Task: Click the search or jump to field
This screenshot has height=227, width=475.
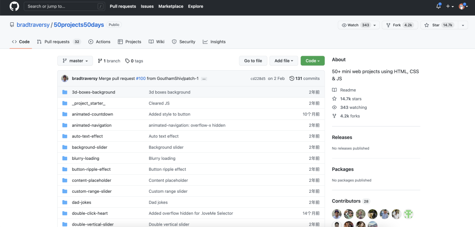Action: pyautogui.click(x=65, y=6)
